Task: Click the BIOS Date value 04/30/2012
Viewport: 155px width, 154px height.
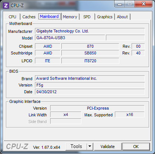Action: tap(90, 92)
